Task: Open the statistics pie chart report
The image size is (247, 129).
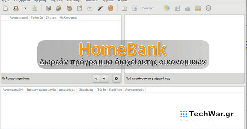Action: click(x=167, y=8)
